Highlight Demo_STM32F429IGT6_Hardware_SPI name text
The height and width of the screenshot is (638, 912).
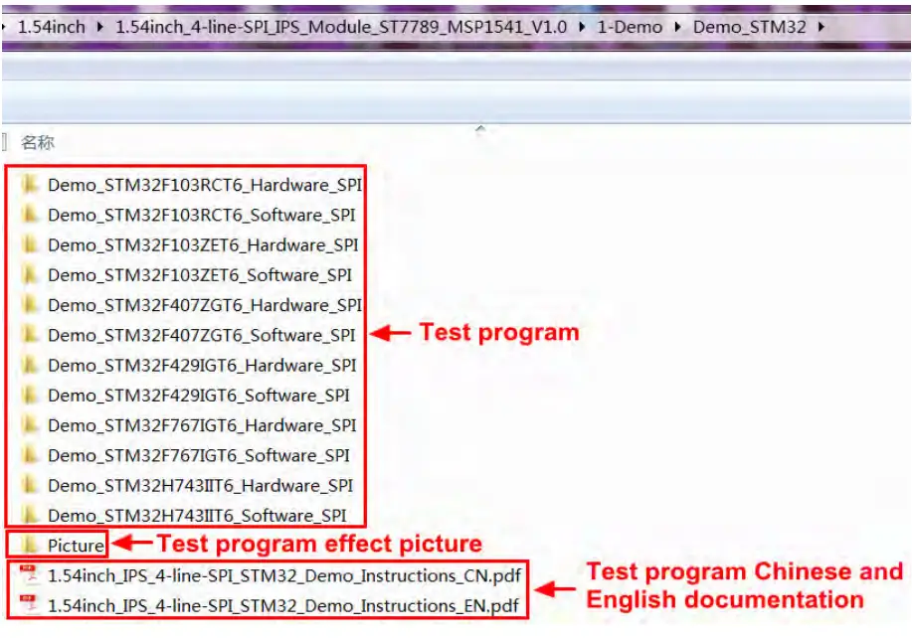[202, 365]
